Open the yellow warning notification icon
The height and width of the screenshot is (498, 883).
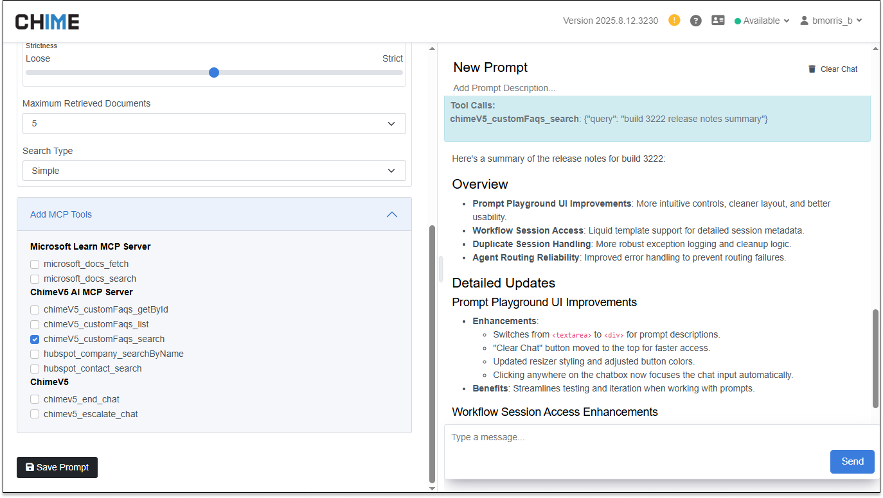(673, 20)
